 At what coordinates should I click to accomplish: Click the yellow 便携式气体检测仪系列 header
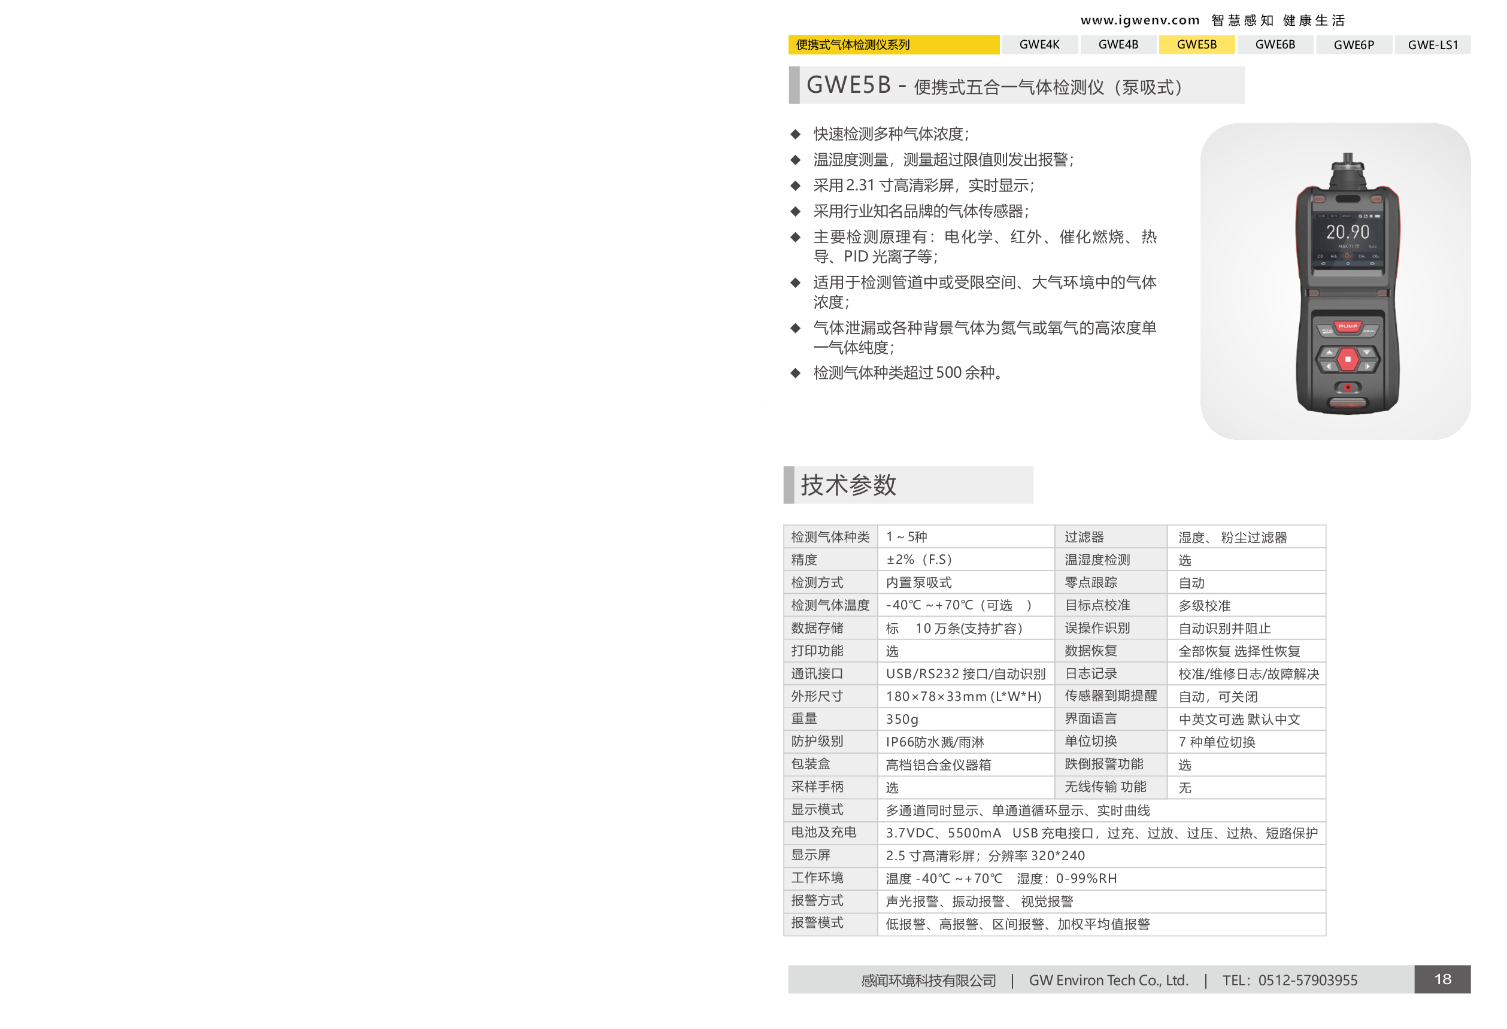coord(893,45)
